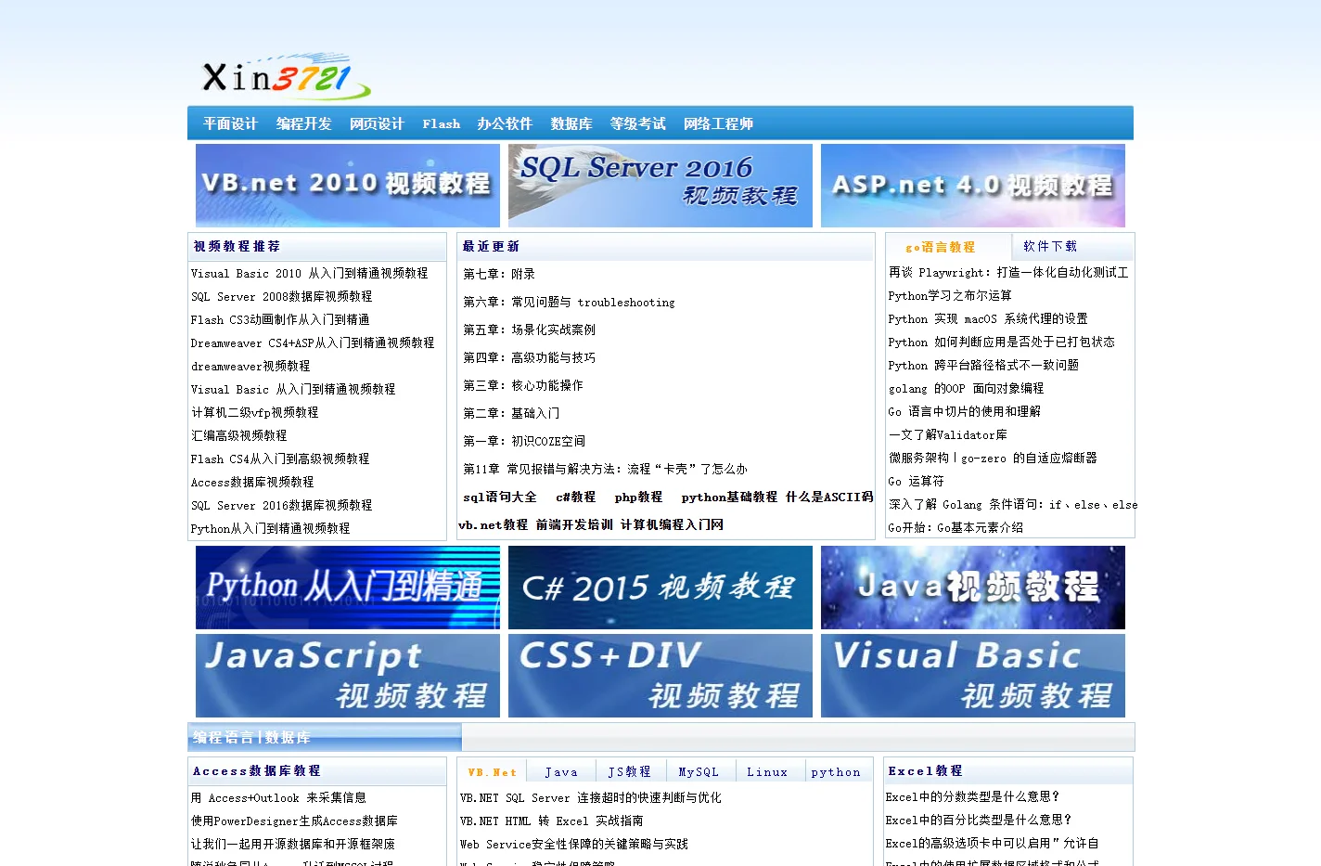
Task: Open 第六章：常见问题与 troubleshooting link
Action: coord(569,302)
